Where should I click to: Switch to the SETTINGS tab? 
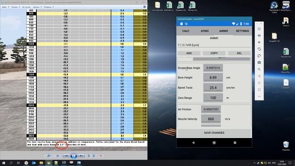point(242,31)
